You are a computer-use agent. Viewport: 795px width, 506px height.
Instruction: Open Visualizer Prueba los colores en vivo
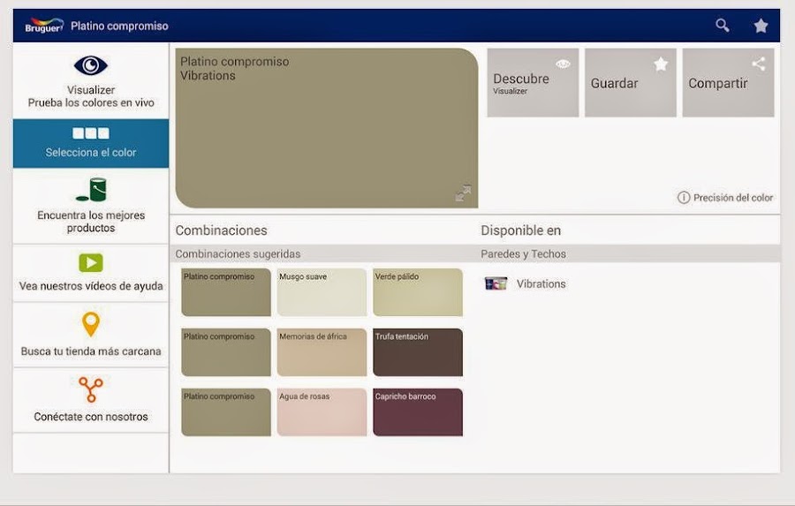click(x=91, y=81)
